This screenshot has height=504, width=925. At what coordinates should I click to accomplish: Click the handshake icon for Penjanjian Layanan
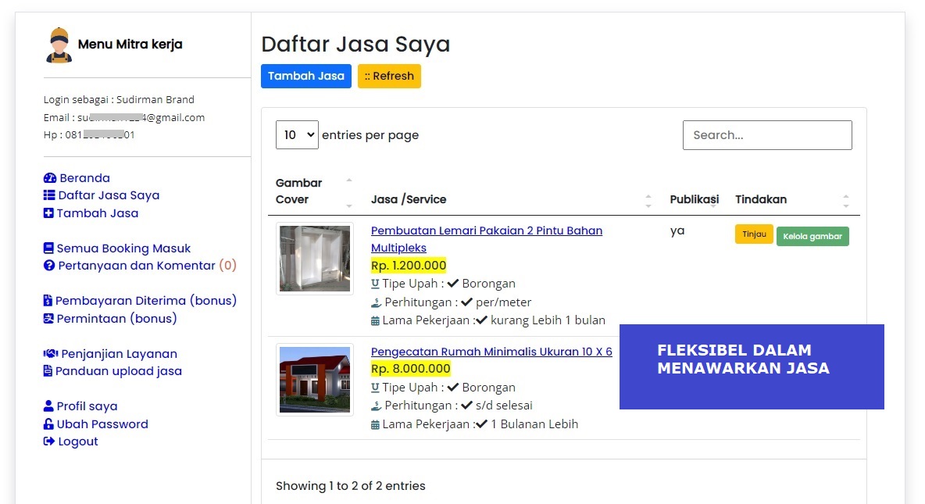[x=51, y=354]
